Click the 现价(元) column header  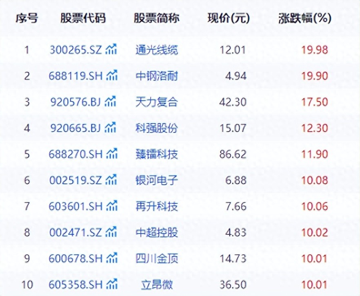pyautogui.click(x=229, y=18)
